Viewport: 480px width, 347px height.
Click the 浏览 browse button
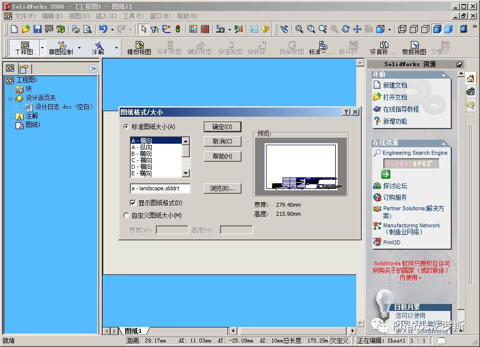pyautogui.click(x=222, y=188)
